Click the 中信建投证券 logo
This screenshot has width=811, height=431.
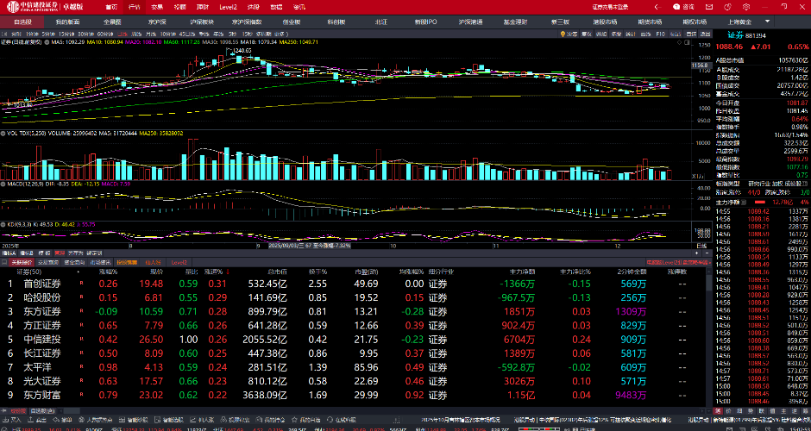32,7
